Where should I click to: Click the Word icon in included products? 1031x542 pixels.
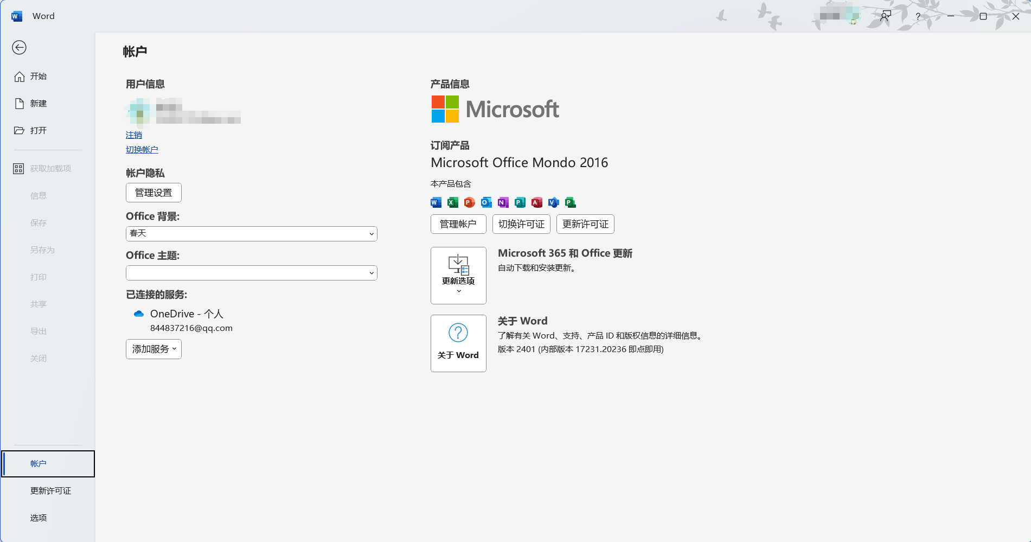coord(436,203)
